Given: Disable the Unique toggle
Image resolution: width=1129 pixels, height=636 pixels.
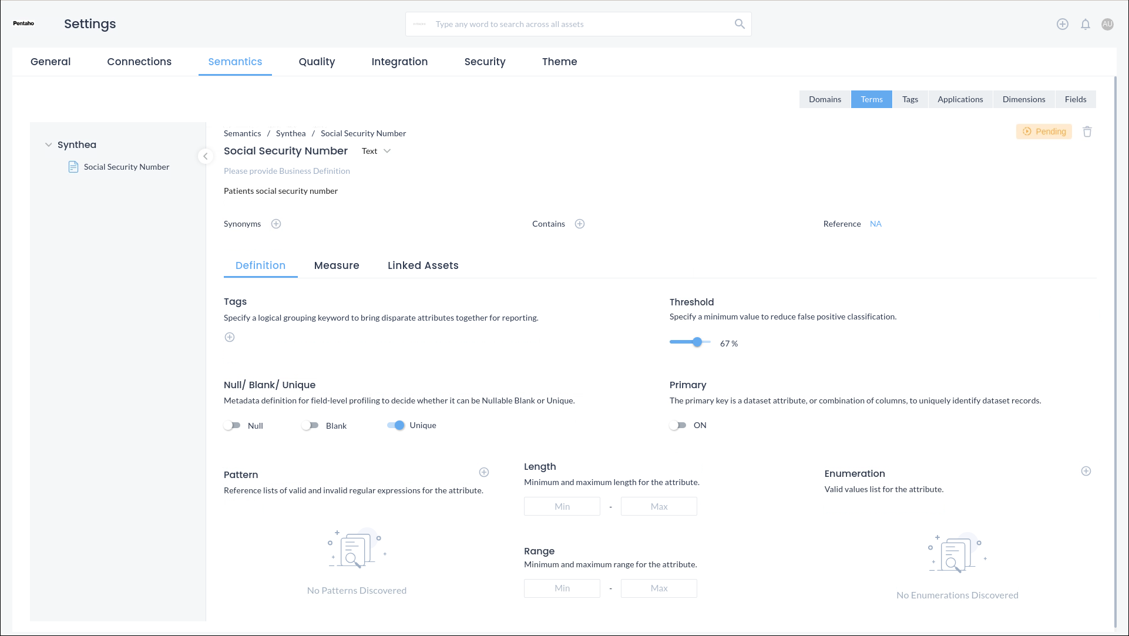Looking at the screenshot, I should click(x=396, y=425).
